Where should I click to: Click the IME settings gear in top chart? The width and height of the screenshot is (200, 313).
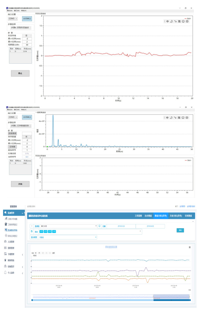point(187,21)
